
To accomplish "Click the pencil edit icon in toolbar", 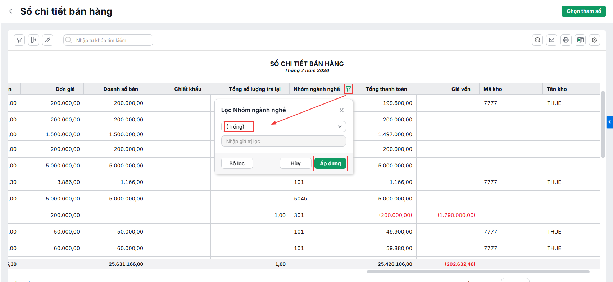I will [47, 40].
